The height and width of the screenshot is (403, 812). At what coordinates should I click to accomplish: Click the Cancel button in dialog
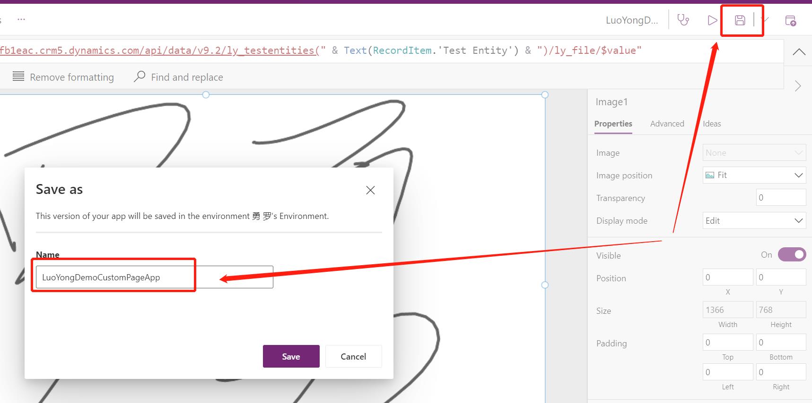tap(353, 356)
